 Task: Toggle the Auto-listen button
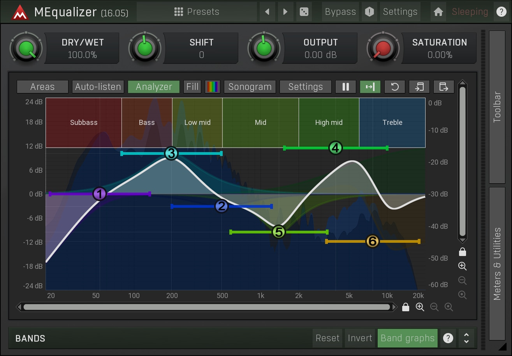(x=98, y=87)
